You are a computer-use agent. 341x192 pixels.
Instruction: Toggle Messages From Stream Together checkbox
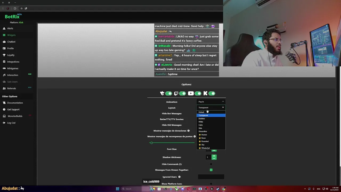coord(211,170)
